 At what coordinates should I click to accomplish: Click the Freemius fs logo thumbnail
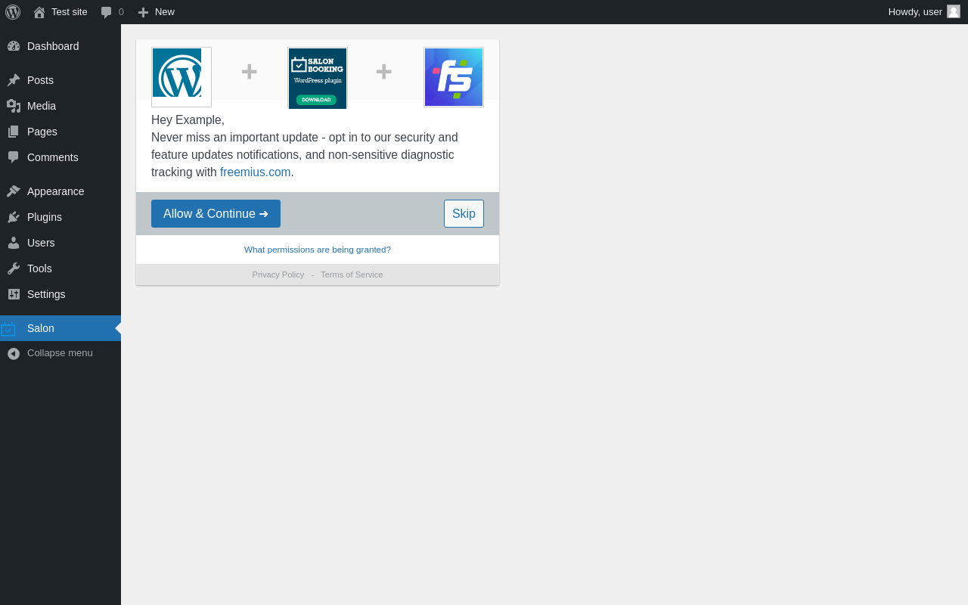tap(454, 77)
